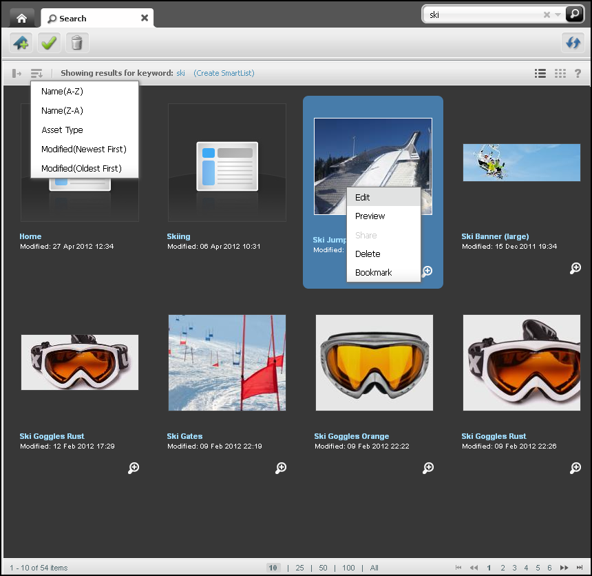This screenshot has width=592, height=576.
Task: Switch to thumbnail grid view
Action: pos(560,73)
